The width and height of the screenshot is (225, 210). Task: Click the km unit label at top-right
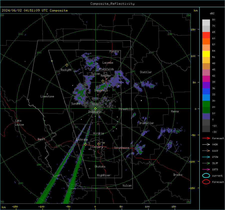coord(195,10)
